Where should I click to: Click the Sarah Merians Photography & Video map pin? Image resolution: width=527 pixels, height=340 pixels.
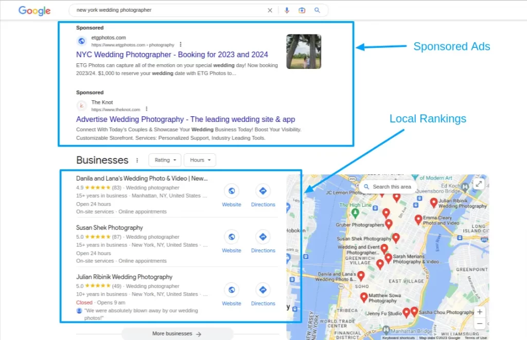(x=388, y=258)
